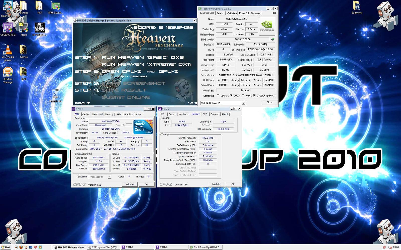Open the Benchs folder on desktop
The width and height of the screenshot is (401, 250).
coord(23,8)
